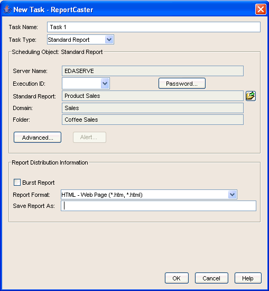Click the disabled Alert... button
269x291 pixels.
pos(89,138)
